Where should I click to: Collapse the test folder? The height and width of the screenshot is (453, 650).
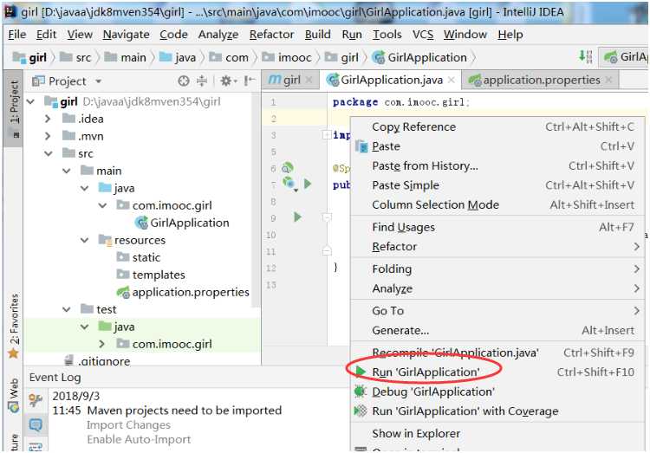tap(67, 309)
